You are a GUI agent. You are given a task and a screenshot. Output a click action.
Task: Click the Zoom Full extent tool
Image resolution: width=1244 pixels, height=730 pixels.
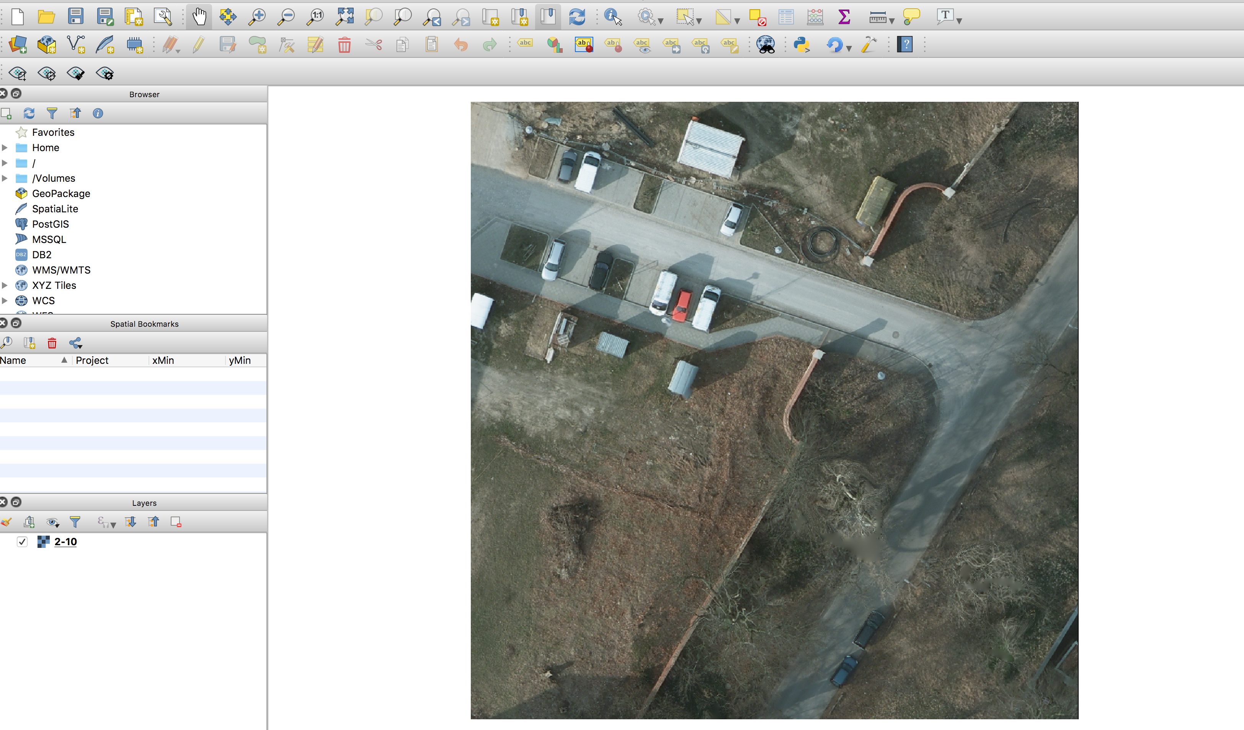(x=344, y=17)
